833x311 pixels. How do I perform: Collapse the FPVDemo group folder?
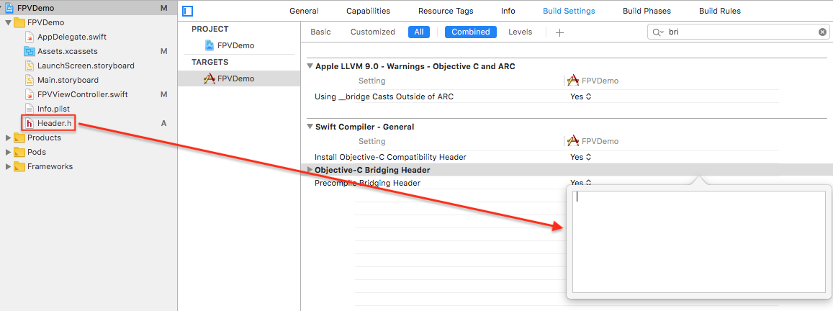coord(8,23)
